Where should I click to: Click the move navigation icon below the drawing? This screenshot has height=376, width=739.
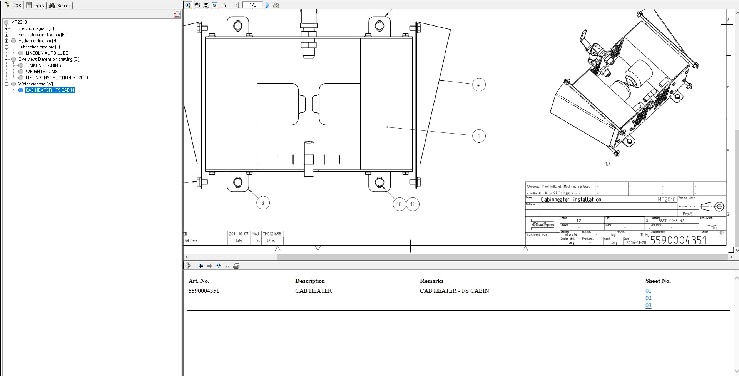point(188,266)
